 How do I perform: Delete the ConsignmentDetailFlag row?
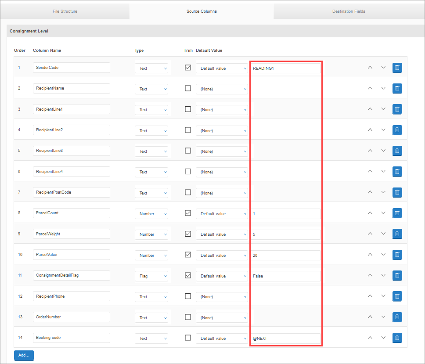397,275
